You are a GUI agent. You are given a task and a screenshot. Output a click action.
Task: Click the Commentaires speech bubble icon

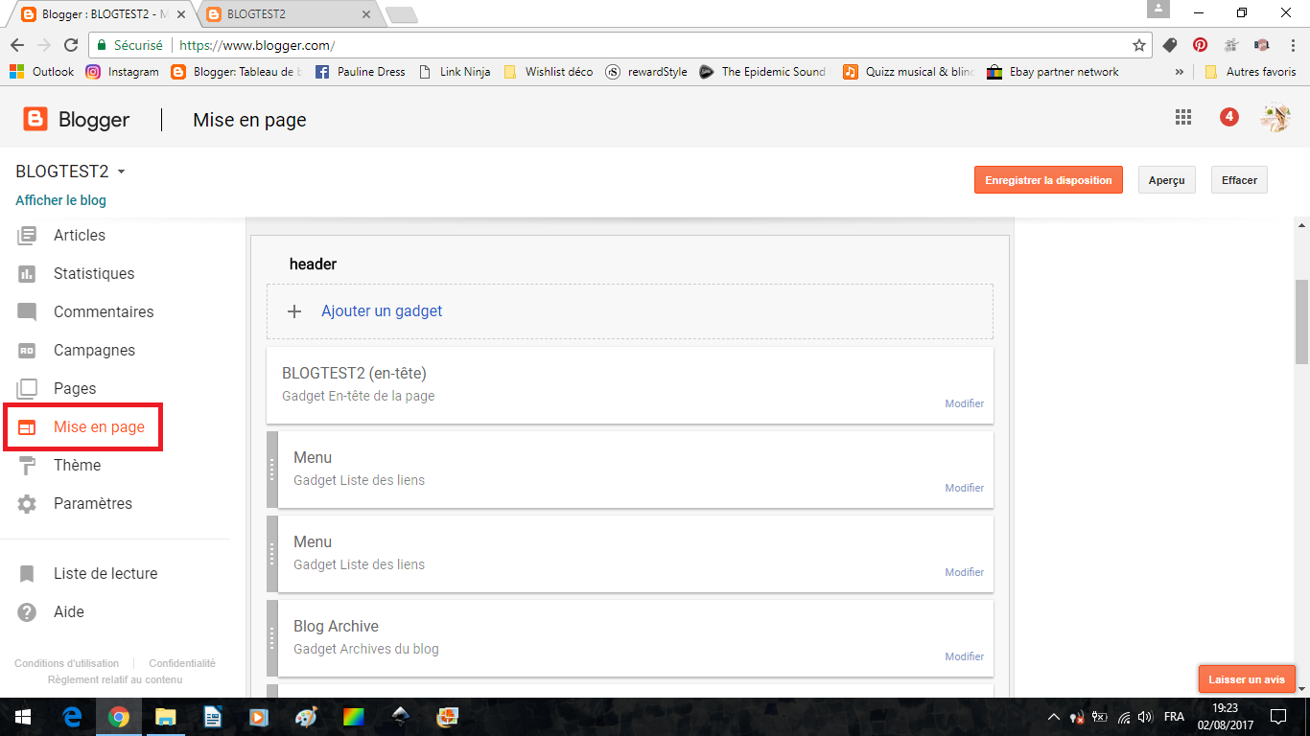(x=27, y=312)
